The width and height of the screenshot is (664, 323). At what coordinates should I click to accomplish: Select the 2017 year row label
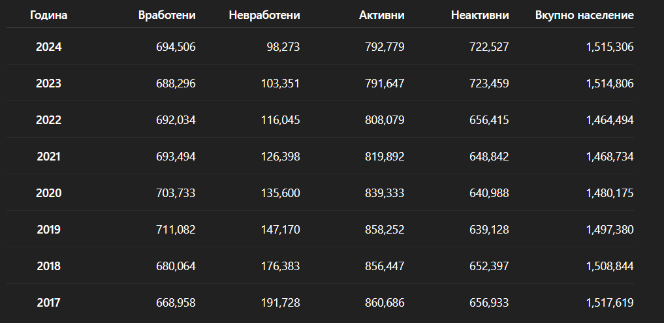tap(49, 303)
